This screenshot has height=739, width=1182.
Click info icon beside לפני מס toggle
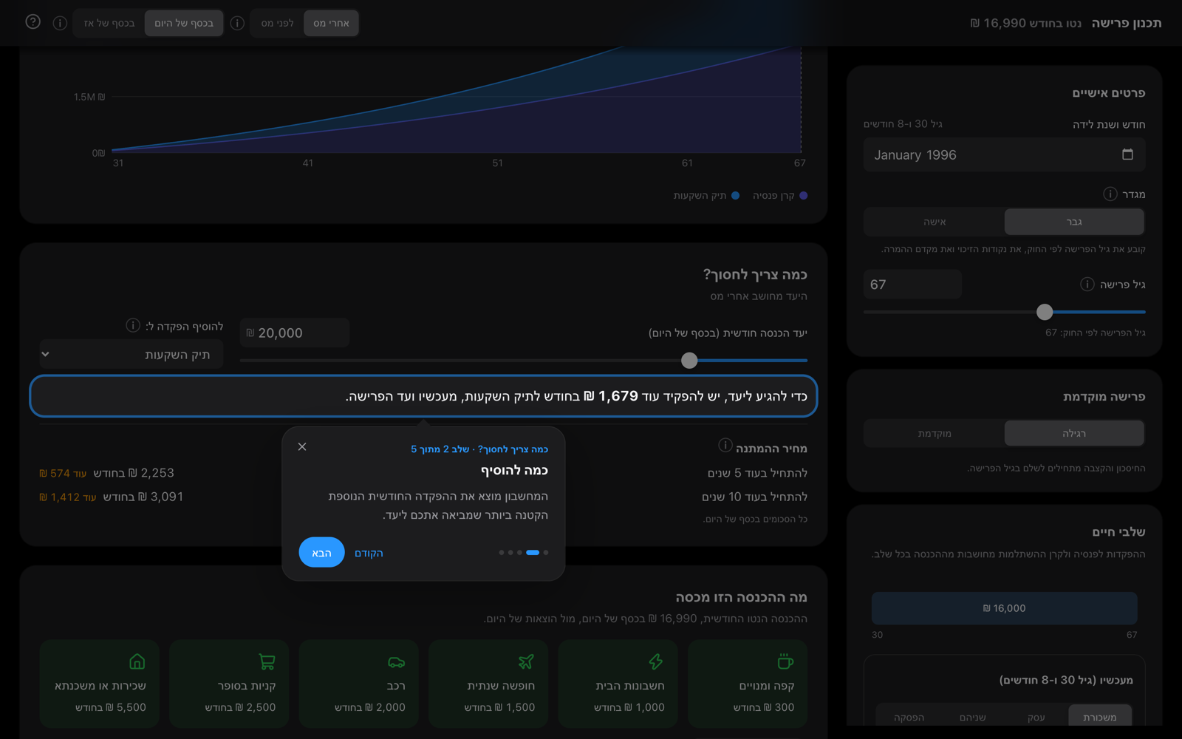pos(237,23)
